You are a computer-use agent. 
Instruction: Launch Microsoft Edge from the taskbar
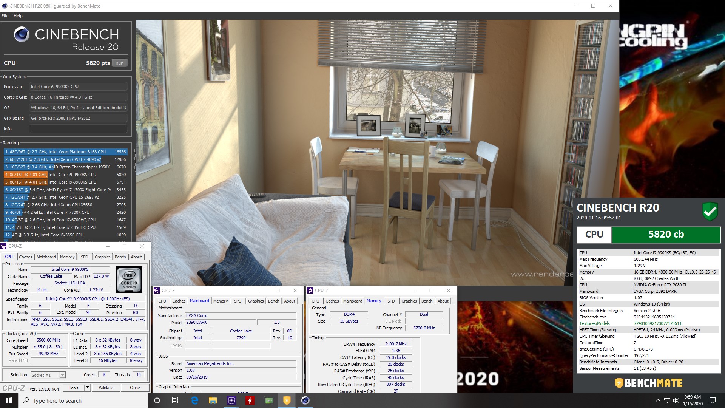coord(194,400)
